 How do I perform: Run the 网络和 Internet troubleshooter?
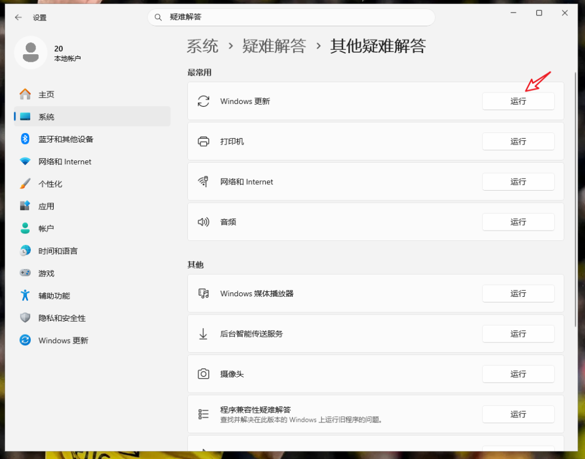click(x=518, y=182)
